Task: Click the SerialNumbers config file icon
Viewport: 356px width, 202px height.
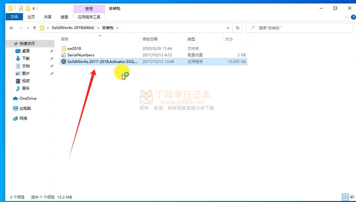Action: (64, 55)
